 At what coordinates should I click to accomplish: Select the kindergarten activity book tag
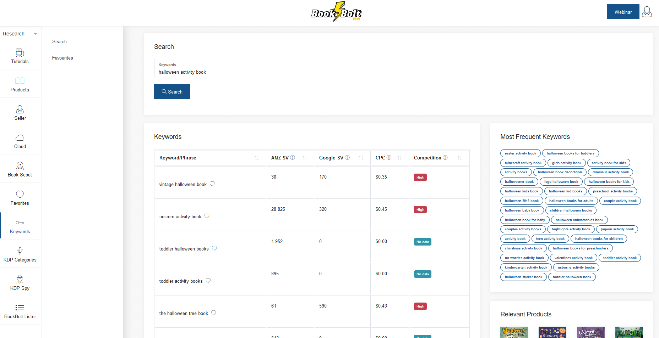click(x=526, y=267)
